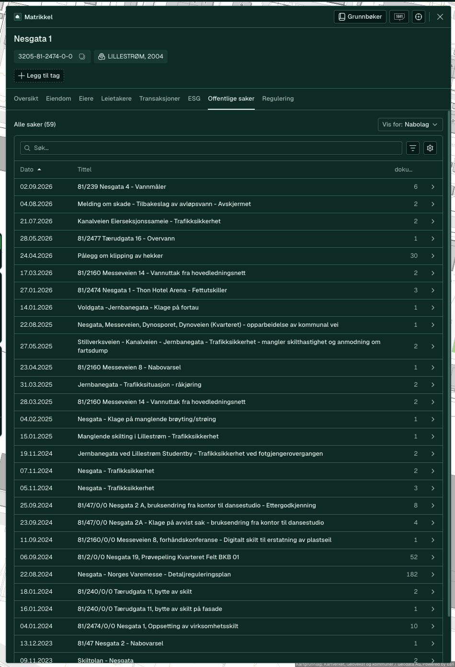The width and height of the screenshot is (455, 667).
Task: Copy the matrikkel number 3205-81-2474-0-0
Action: point(82,57)
